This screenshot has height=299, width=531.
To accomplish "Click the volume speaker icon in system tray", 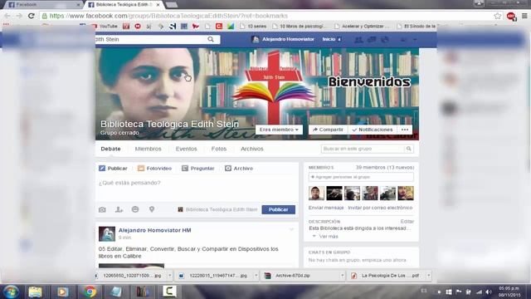I will (489, 292).
